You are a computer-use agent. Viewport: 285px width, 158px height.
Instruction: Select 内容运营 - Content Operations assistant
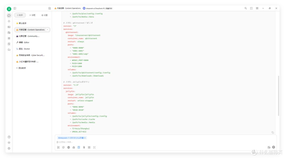(32, 30)
